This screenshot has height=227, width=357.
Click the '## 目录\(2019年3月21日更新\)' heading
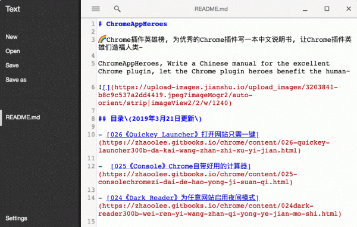click(x=150, y=119)
